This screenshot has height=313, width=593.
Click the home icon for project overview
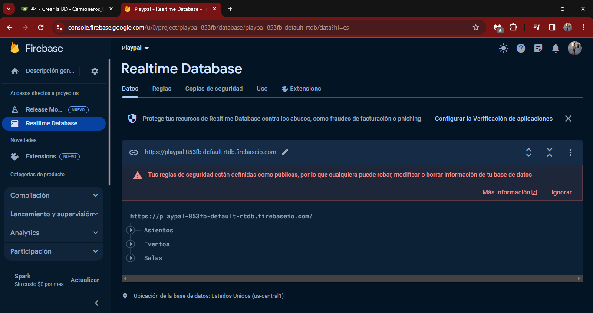15,71
